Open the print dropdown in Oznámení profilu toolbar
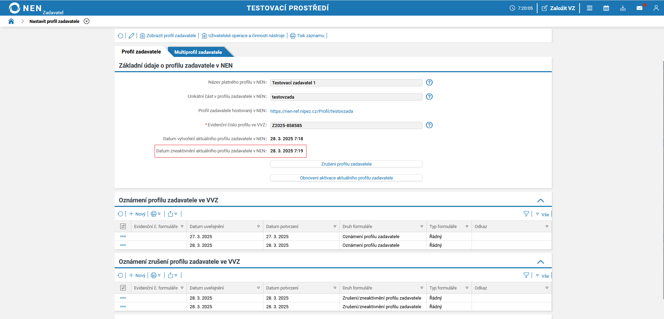 156,214
